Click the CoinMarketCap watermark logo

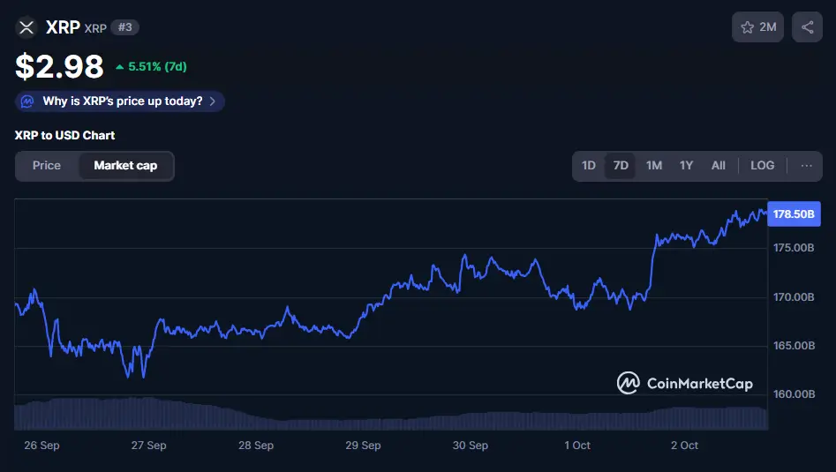point(628,383)
